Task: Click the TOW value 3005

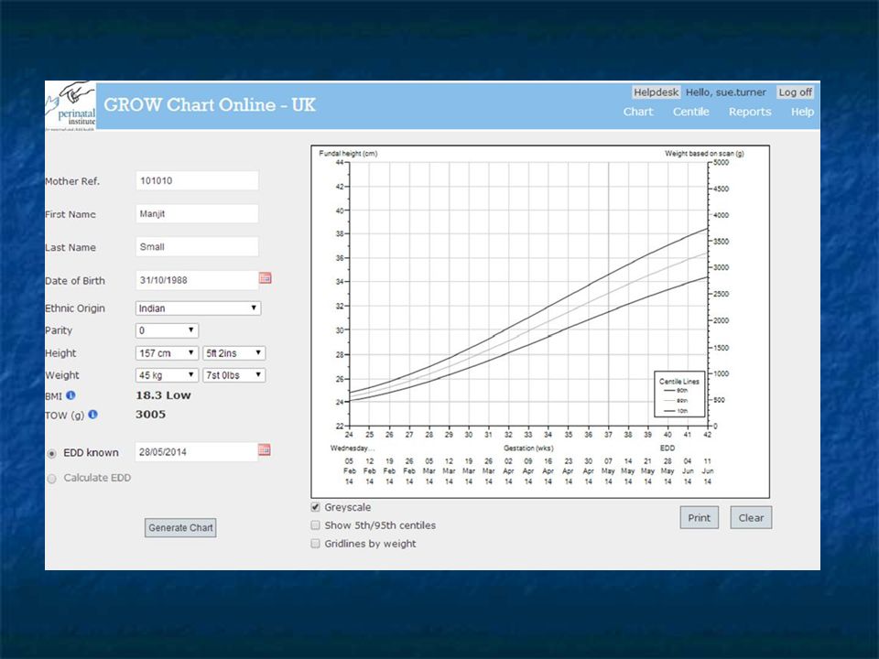Action: (150, 414)
